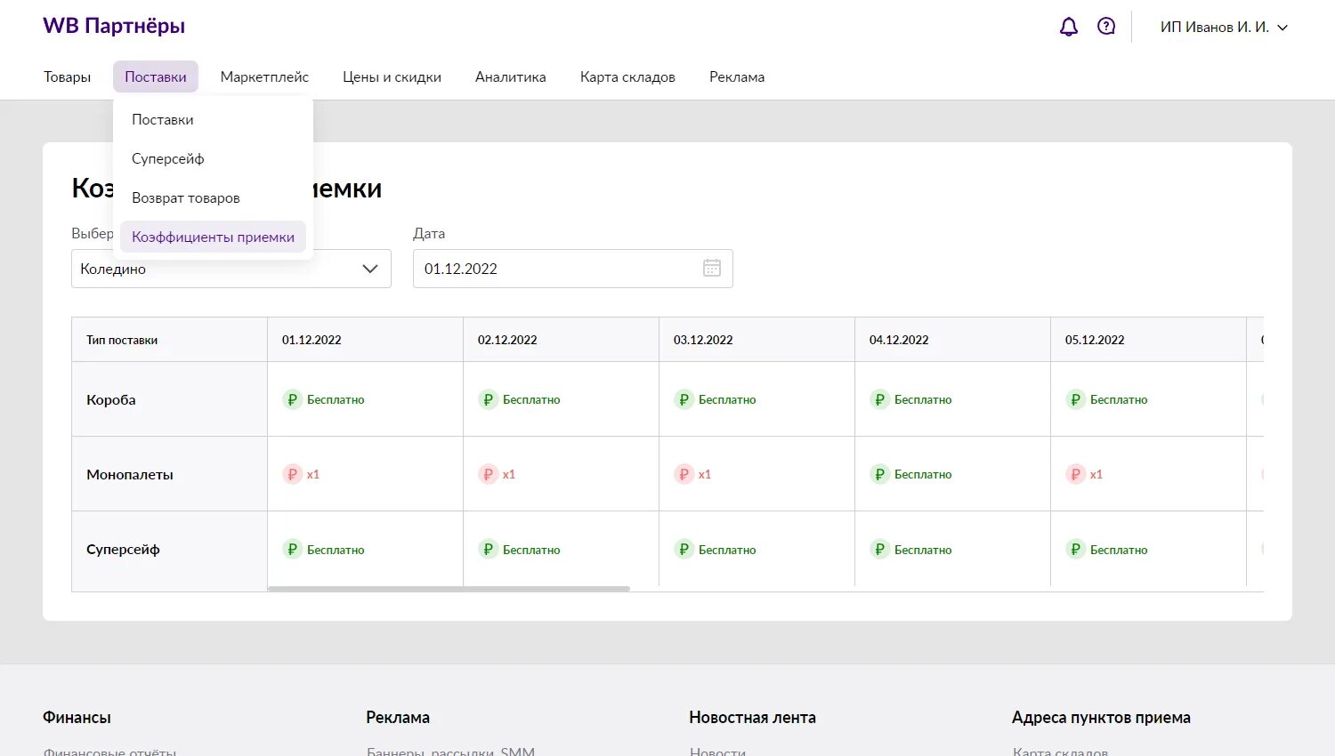1335x756 pixels.
Task: Click ruble icon for Короба on 02.12.2022
Action: [488, 399]
